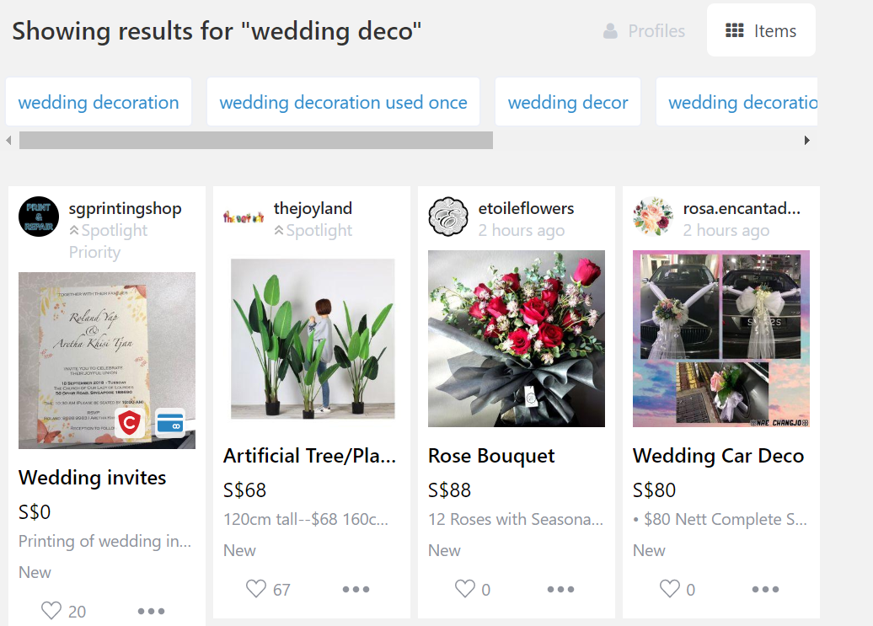This screenshot has width=873, height=626.
Task: Open etoileflowers seller avatar
Action: (x=448, y=217)
